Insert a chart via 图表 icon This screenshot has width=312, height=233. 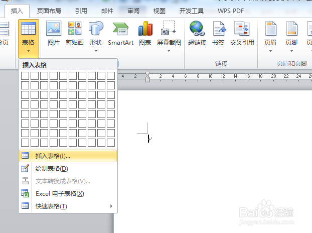point(145,29)
